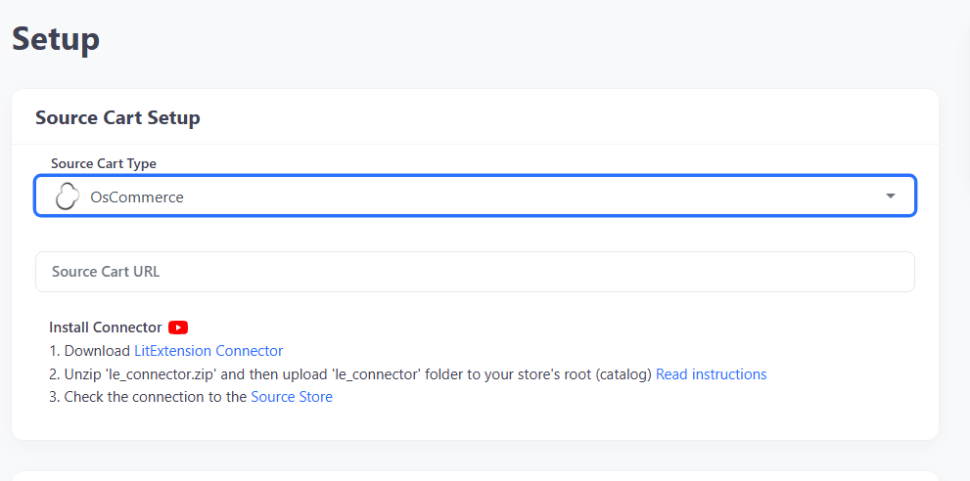The height and width of the screenshot is (481, 970).
Task: Open the Read instructions link
Action: click(x=711, y=374)
